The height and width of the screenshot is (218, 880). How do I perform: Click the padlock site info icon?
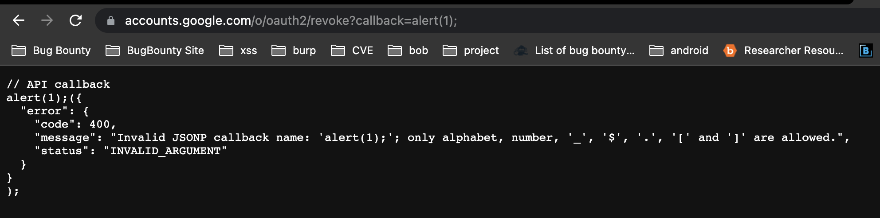click(111, 21)
